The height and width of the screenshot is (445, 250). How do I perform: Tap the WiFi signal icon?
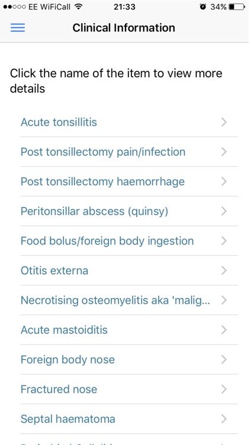point(79,7)
